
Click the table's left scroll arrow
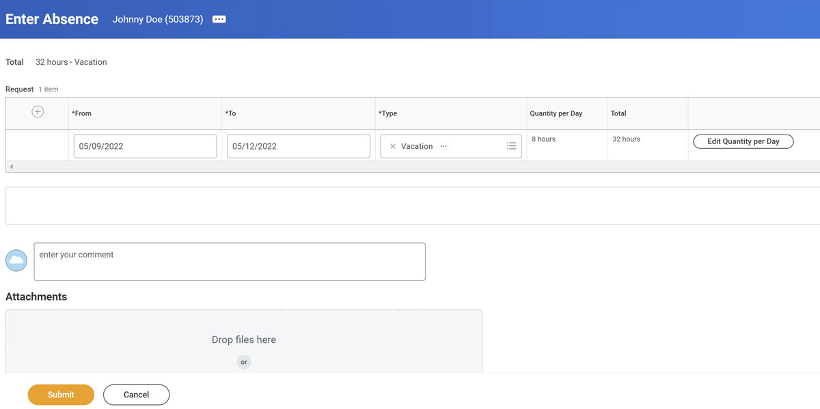tap(12, 167)
